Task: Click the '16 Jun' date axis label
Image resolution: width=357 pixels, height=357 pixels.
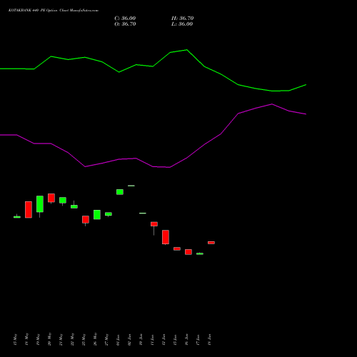Action: pos(186,340)
